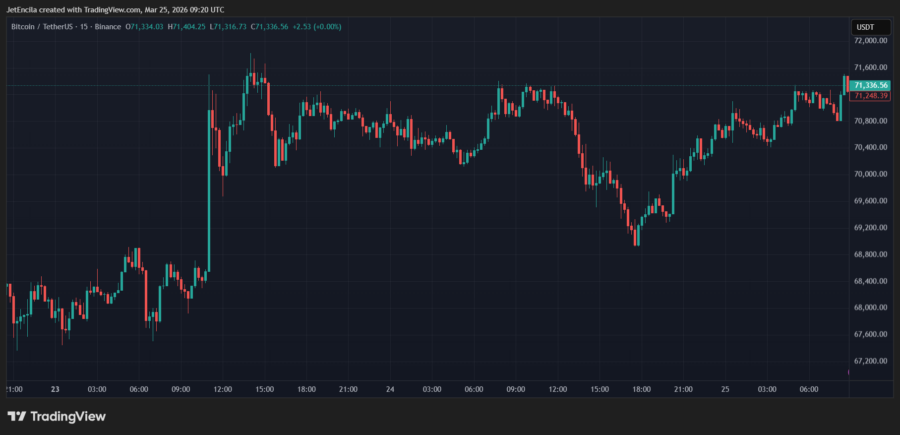900x435 pixels.
Task: Click the TradingView wordmark text at the bottom
Action: 68,416
